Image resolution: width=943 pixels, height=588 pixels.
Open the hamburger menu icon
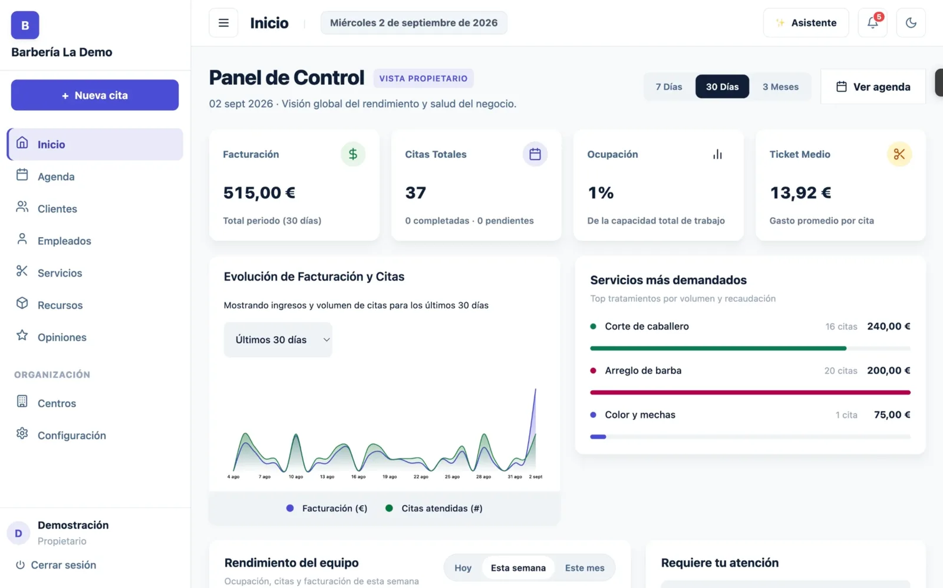click(x=223, y=23)
